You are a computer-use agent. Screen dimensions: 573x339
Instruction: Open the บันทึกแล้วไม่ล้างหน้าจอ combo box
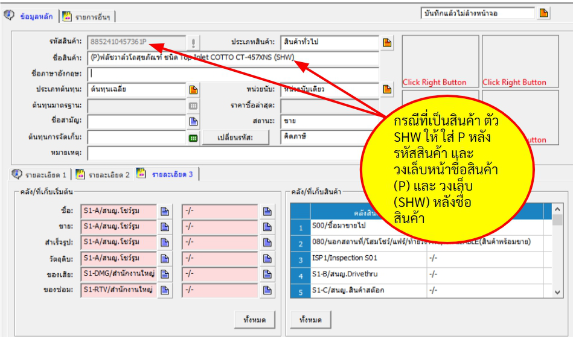tap(478, 13)
